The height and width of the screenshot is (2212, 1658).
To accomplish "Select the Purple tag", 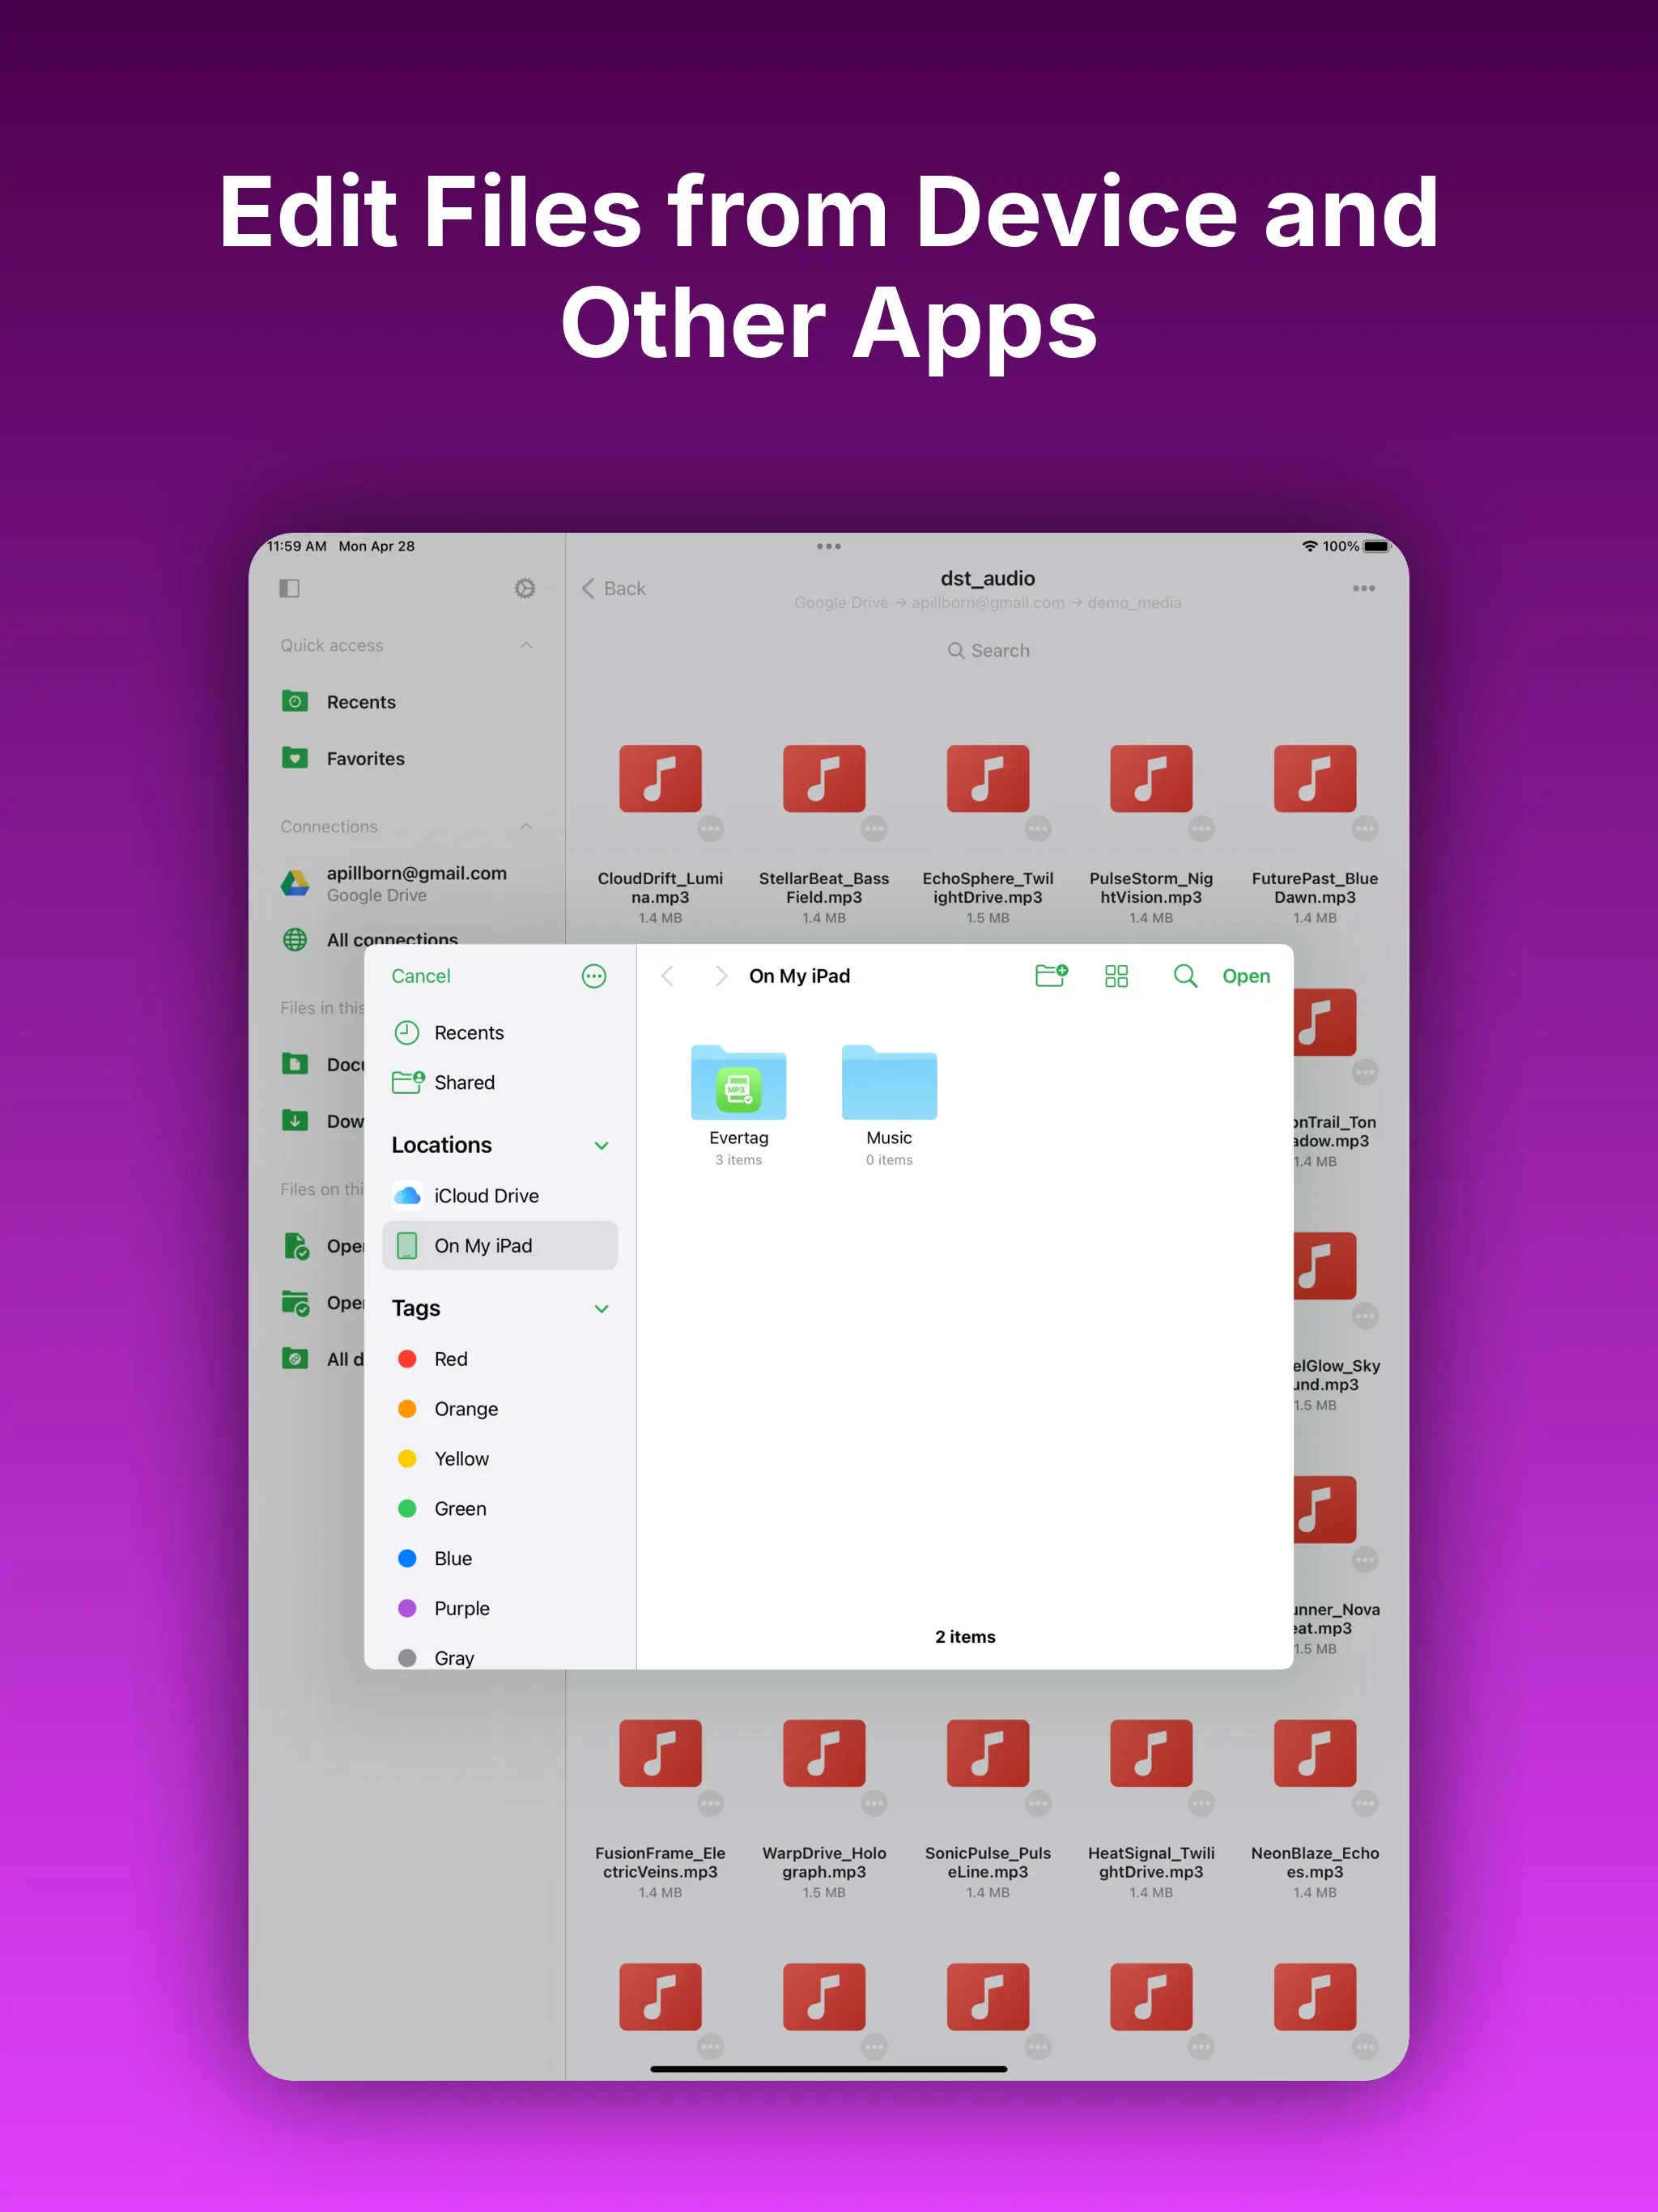I will [x=461, y=1608].
